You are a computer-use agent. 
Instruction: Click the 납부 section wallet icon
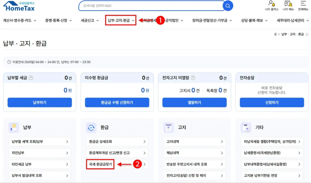pos(14,127)
